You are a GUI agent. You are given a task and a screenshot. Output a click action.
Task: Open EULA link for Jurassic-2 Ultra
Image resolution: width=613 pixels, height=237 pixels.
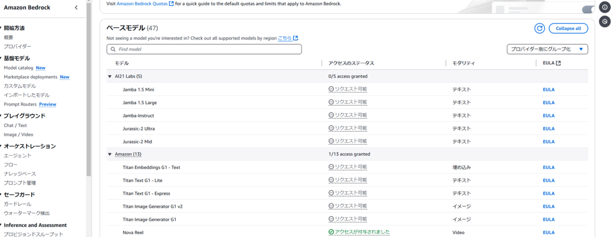pyautogui.click(x=549, y=128)
